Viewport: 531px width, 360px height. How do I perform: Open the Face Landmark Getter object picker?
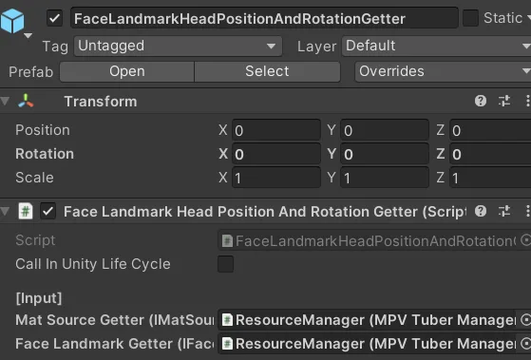(525, 344)
